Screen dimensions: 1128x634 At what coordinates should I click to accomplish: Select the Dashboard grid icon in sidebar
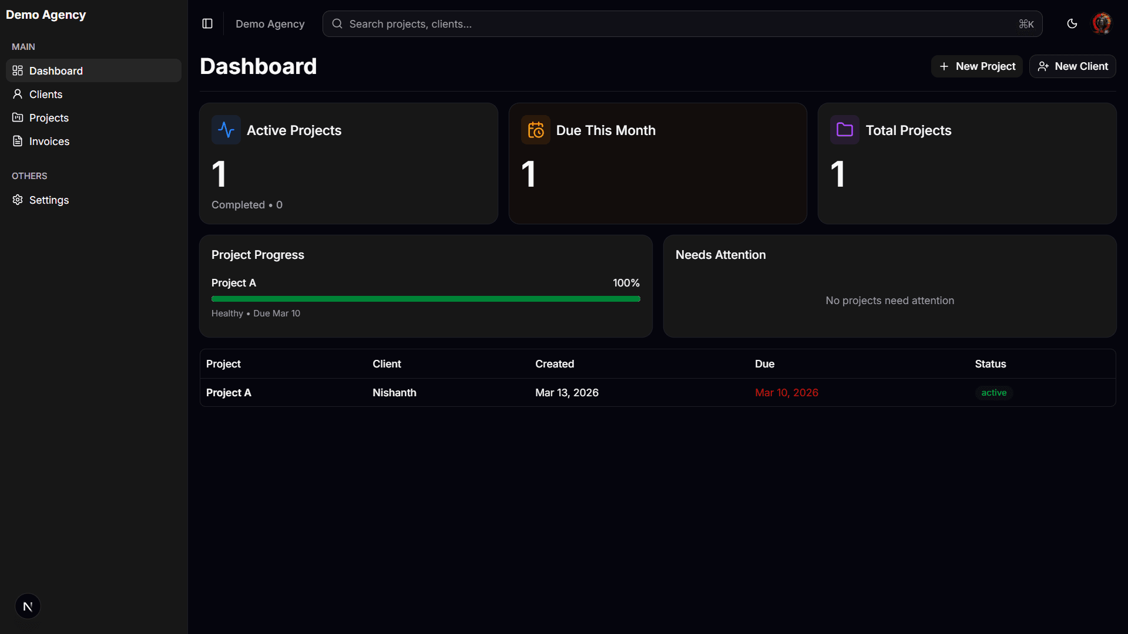18,70
